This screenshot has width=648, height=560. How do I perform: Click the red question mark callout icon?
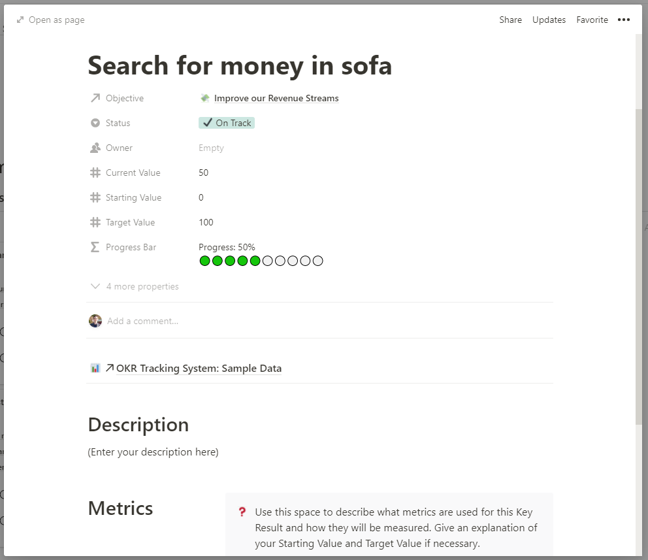tap(242, 512)
